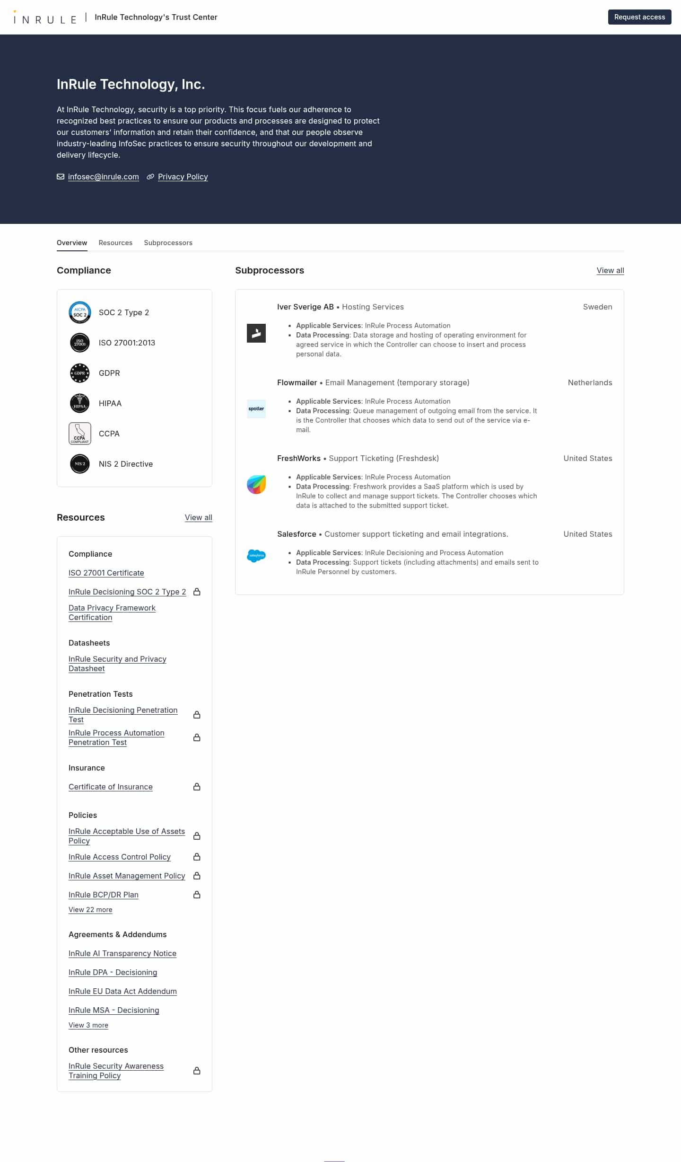Switch to the Resources tab
Image resolution: width=681 pixels, height=1162 pixels.
coord(115,243)
